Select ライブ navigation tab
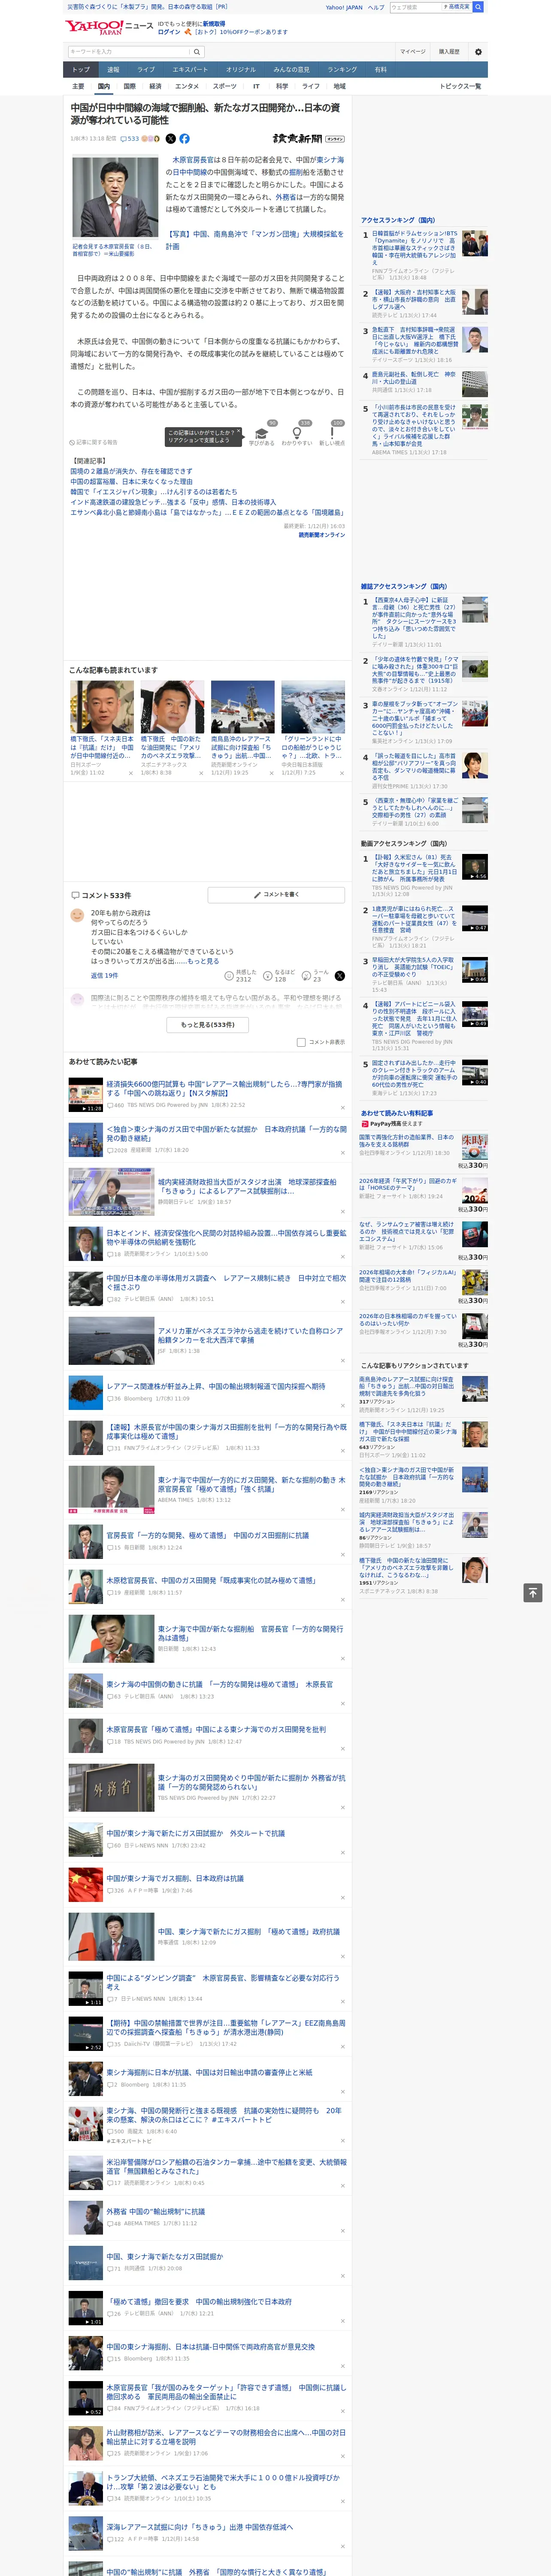Image resolution: width=551 pixels, height=2576 pixels. (x=146, y=70)
